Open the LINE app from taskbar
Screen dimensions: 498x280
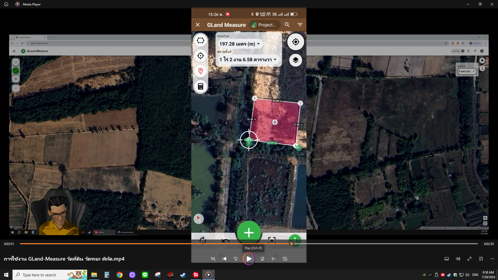point(145,275)
